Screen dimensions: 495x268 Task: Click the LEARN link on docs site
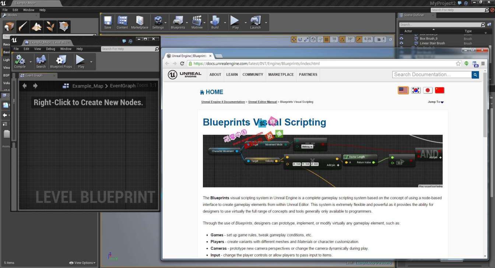tap(232, 75)
